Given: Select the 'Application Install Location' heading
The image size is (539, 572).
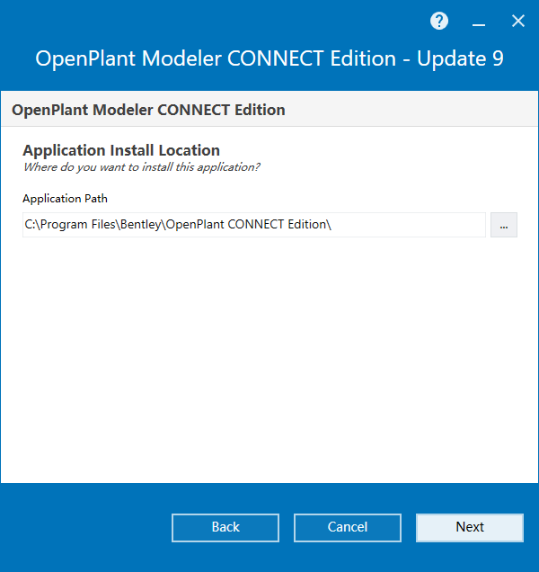Looking at the screenshot, I should pyautogui.click(x=121, y=150).
